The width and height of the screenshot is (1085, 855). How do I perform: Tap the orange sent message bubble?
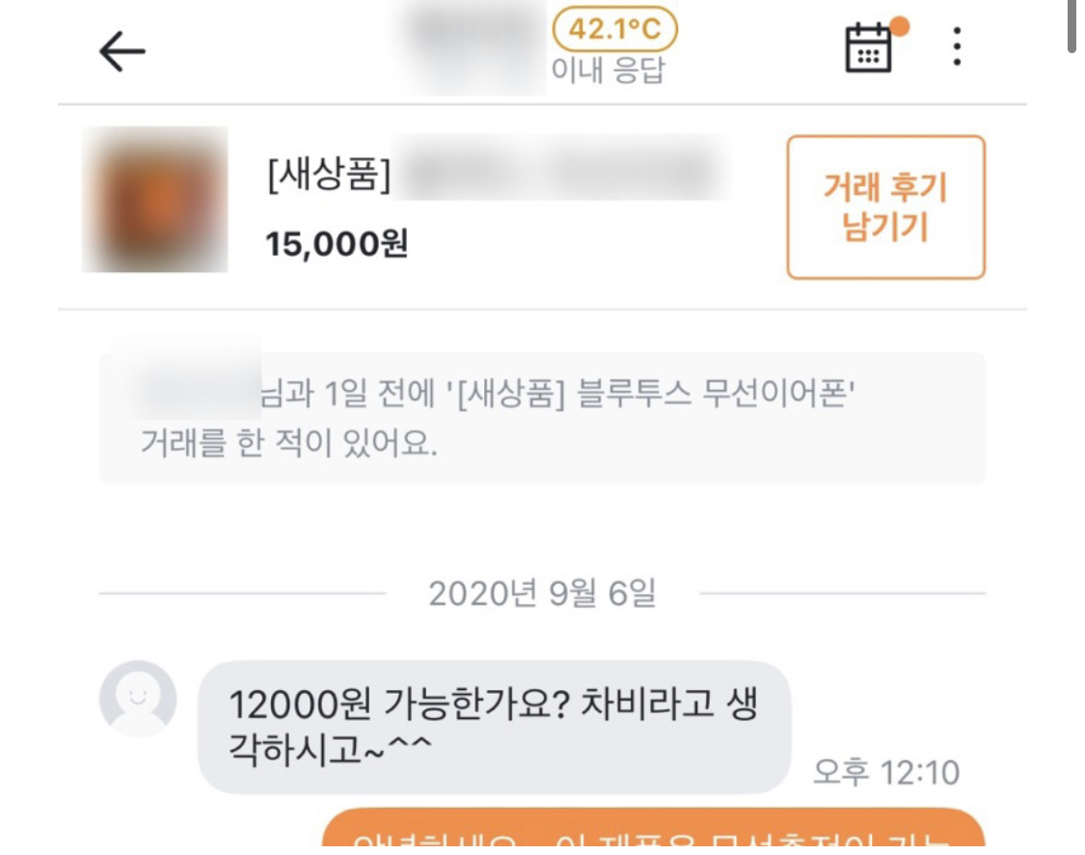click(x=653, y=827)
